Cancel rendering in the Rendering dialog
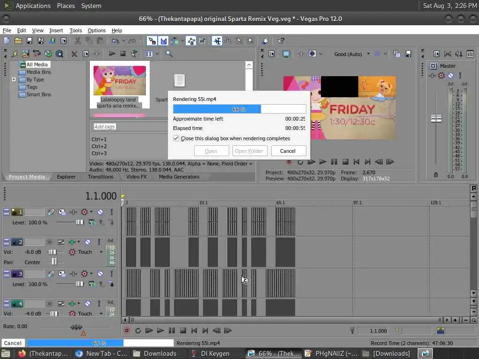 [288, 151]
